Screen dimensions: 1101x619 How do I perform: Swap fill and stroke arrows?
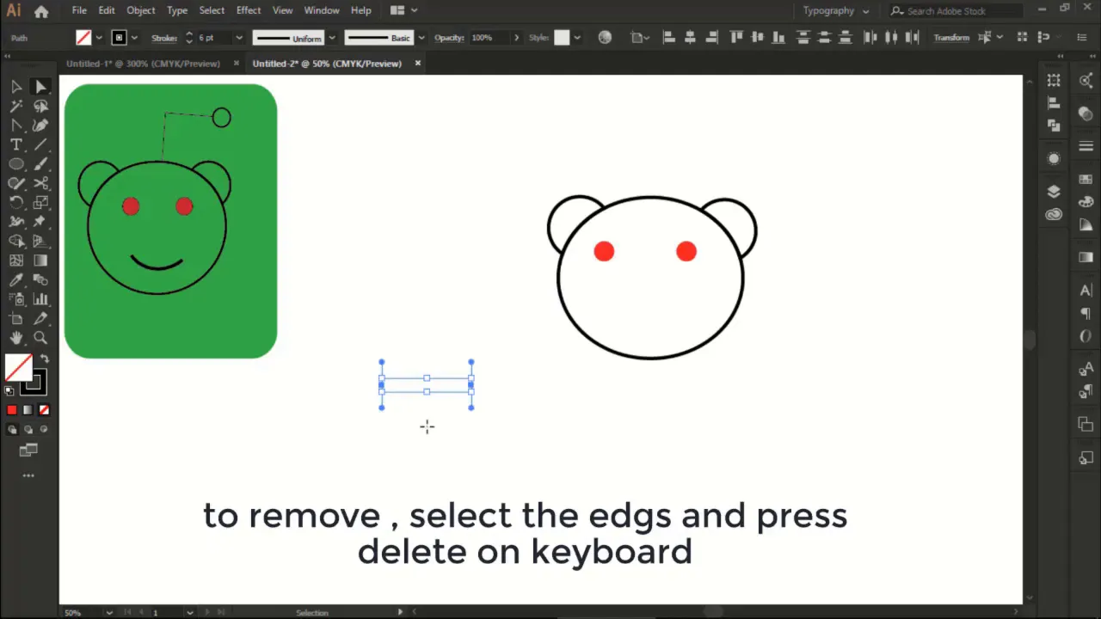[44, 359]
